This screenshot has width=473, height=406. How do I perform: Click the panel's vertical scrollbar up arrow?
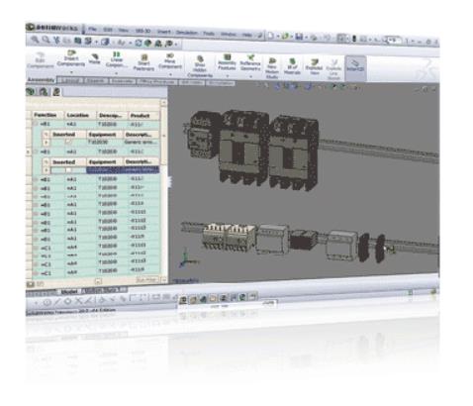[163, 103]
